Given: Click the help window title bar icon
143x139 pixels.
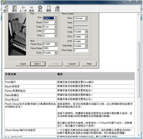Looking at the screenshot, I should 3,2.
